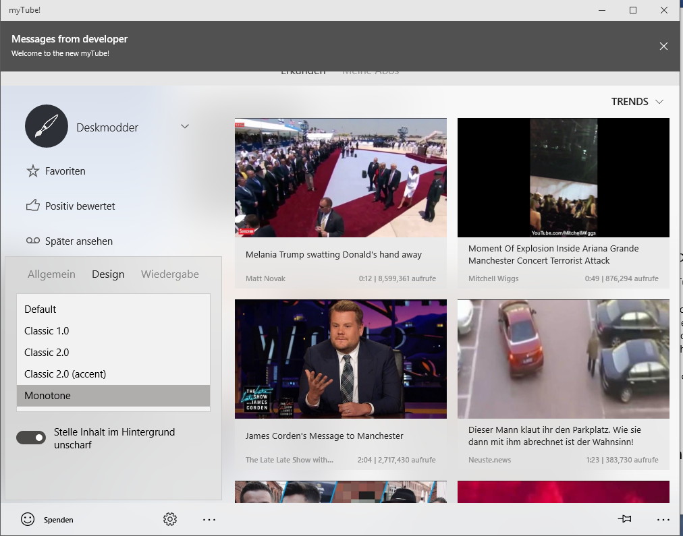The image size is (683, 536).
Task: Open the Positiv bewertet list
Action: point(80,206)
